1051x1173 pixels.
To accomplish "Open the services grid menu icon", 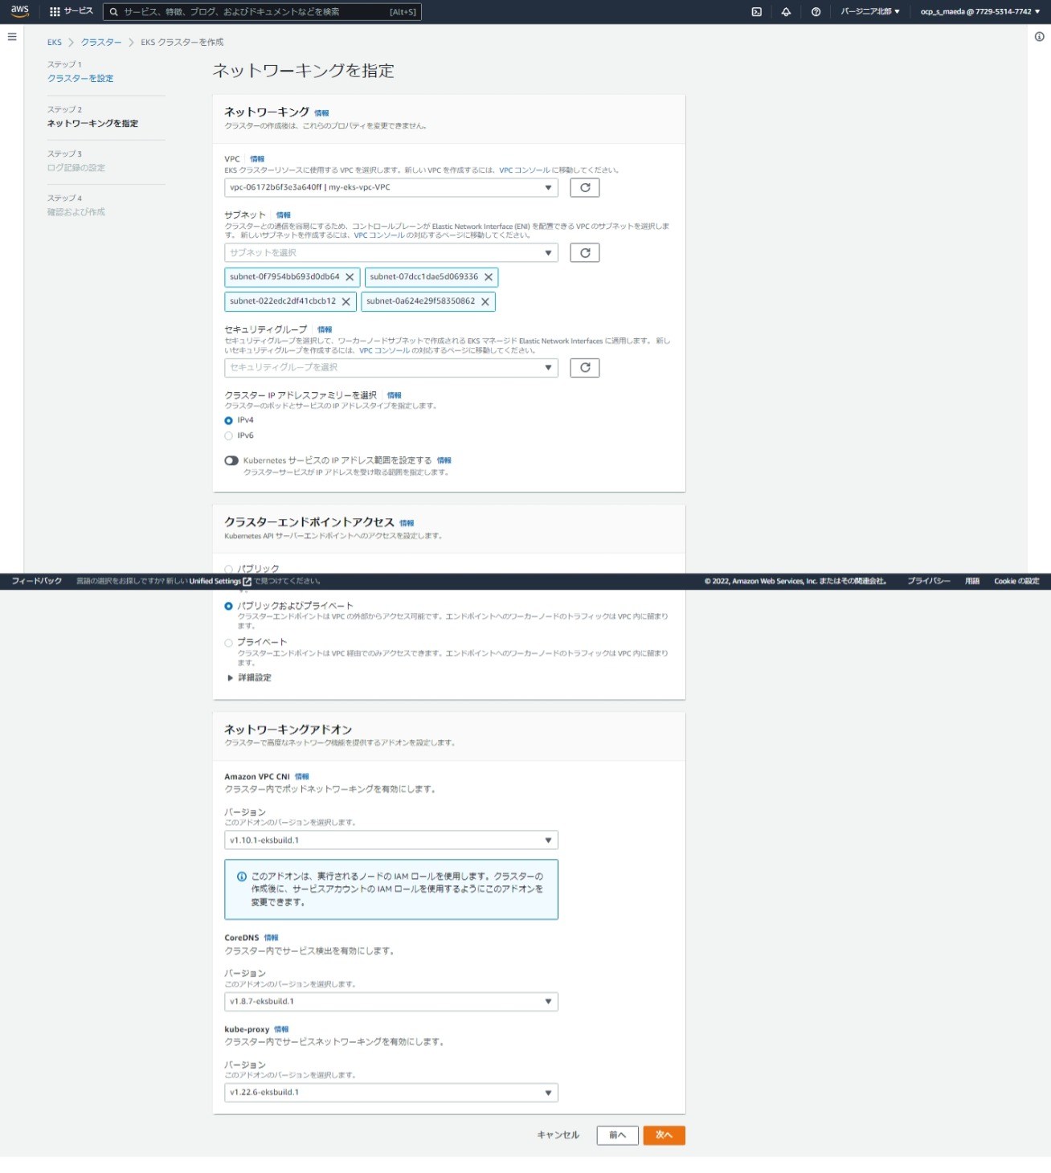I will click(55, 12).
